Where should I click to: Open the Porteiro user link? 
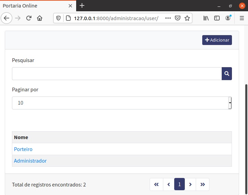coord(23,149)
